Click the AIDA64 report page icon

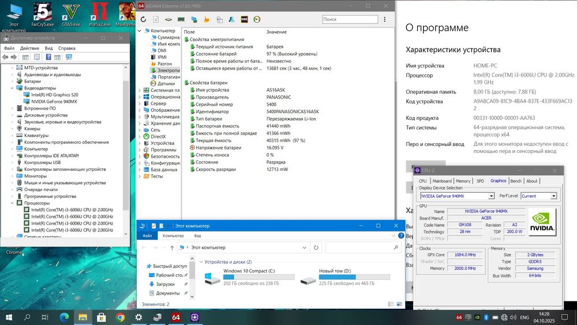point(156,20)
